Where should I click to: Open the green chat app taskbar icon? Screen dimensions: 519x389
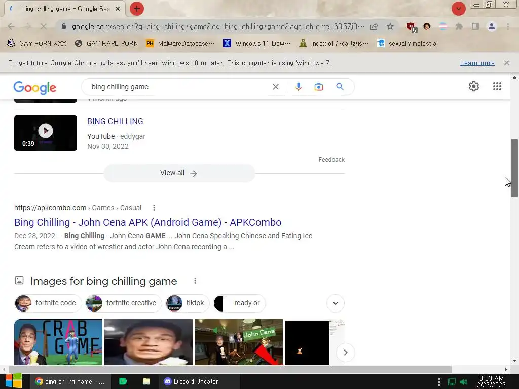click(123, 381)
